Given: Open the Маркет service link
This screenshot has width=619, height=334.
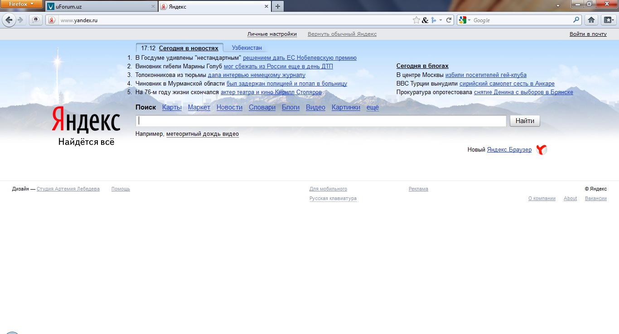Looking at the screenshot, I should tap(199, 107).
